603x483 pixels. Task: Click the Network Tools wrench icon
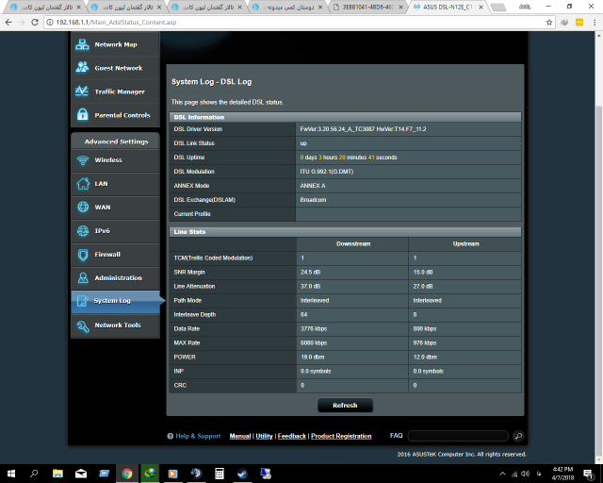(x=83, y=325)
